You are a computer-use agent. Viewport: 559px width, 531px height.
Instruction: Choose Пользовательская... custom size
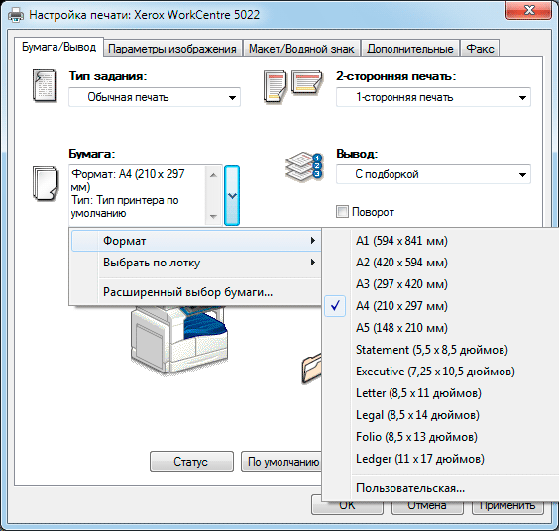click(x=441, y=487)
